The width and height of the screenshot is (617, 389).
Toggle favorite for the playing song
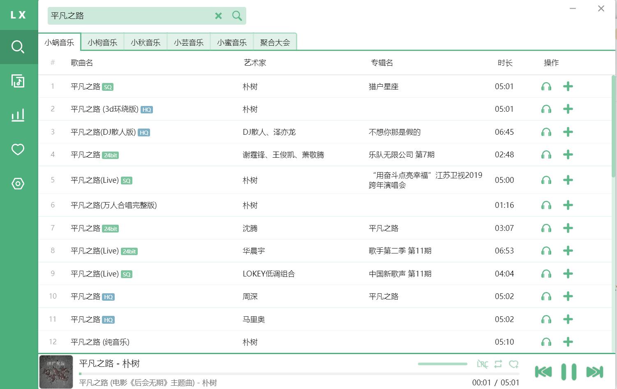pos(513,364)
